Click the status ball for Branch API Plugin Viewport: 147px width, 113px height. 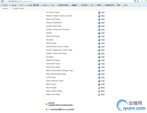tap(99, 19)
